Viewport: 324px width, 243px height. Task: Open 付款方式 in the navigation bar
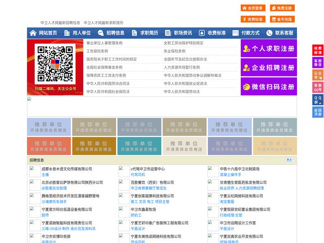coord(251,33)
